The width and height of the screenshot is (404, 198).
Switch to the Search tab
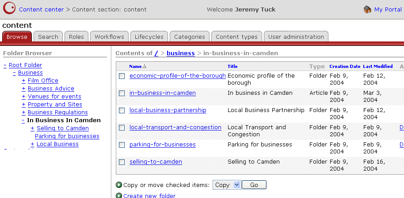point(48,37)
